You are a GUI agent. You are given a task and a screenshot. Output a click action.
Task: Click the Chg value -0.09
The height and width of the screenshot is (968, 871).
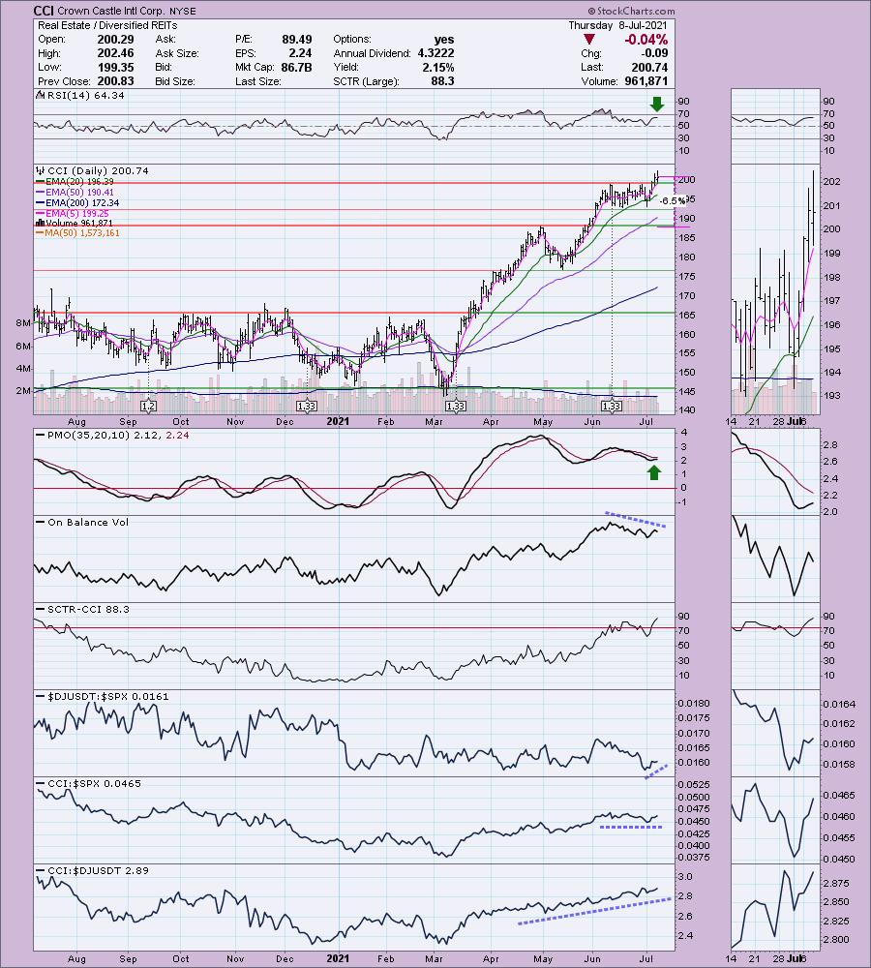(x=653, y=53)
